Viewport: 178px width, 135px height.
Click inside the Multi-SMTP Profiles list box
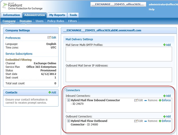coord(119,54)
